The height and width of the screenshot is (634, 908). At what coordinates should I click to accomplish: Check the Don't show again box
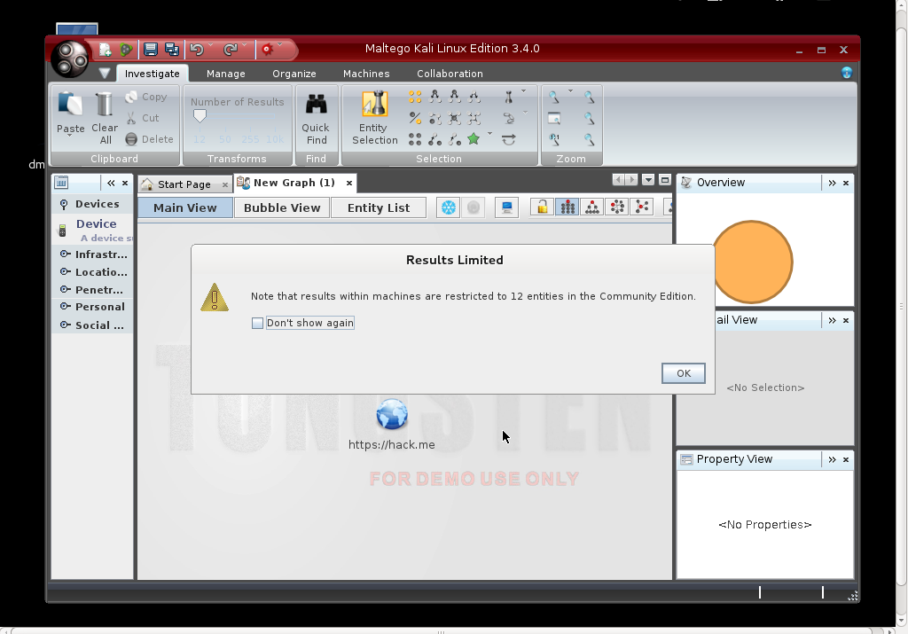(x=258, y=323)
